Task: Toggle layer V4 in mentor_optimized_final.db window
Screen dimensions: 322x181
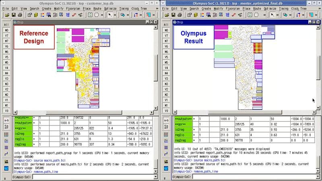Action: tap(166, 68)
